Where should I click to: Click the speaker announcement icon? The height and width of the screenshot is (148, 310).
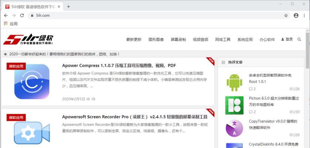click(x=6, y=54)
